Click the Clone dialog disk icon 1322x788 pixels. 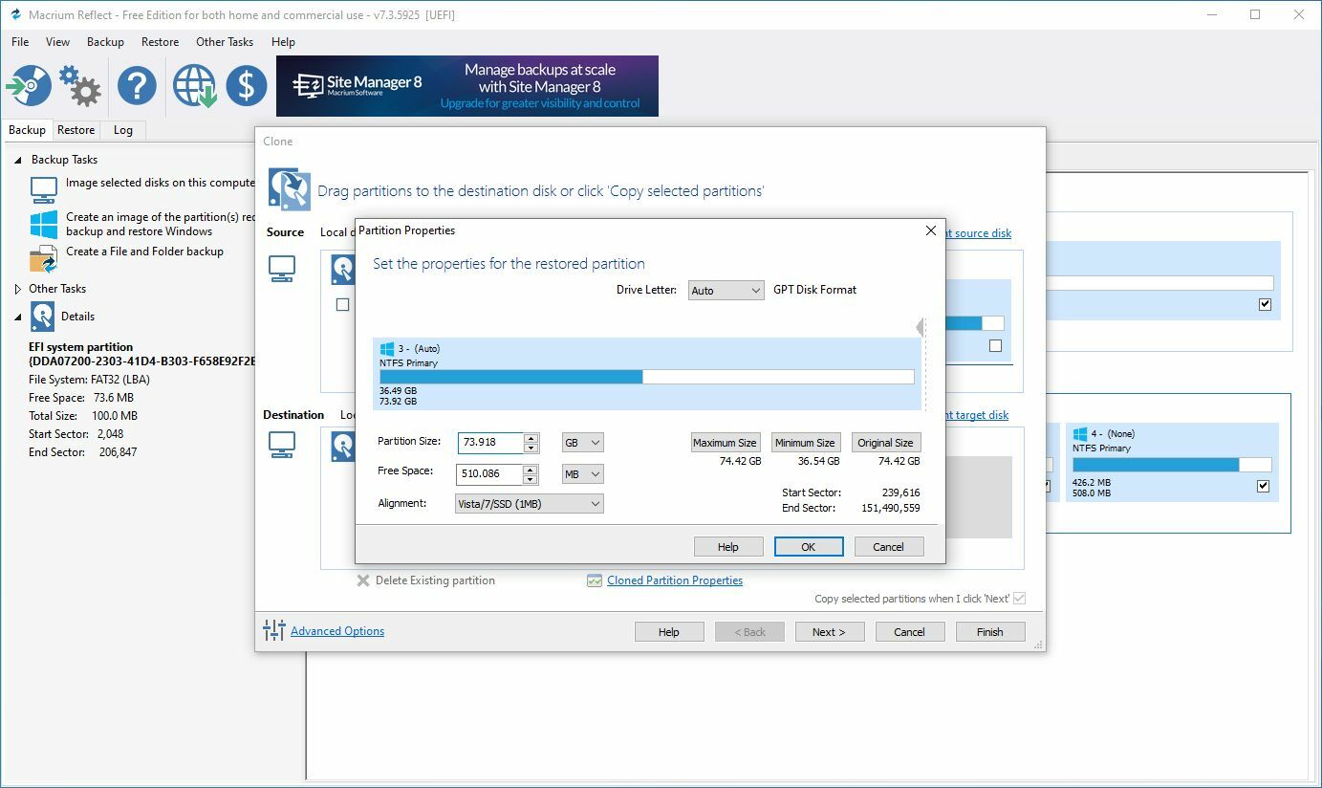coord(289,188)
